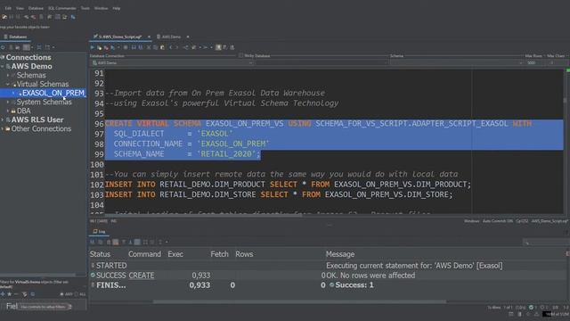This screenshot has height=321, width=570.
Task: Click line 103 INSERT INTO DIM_STORE statement
Action: pyautogui.click(x=279, y=194)
